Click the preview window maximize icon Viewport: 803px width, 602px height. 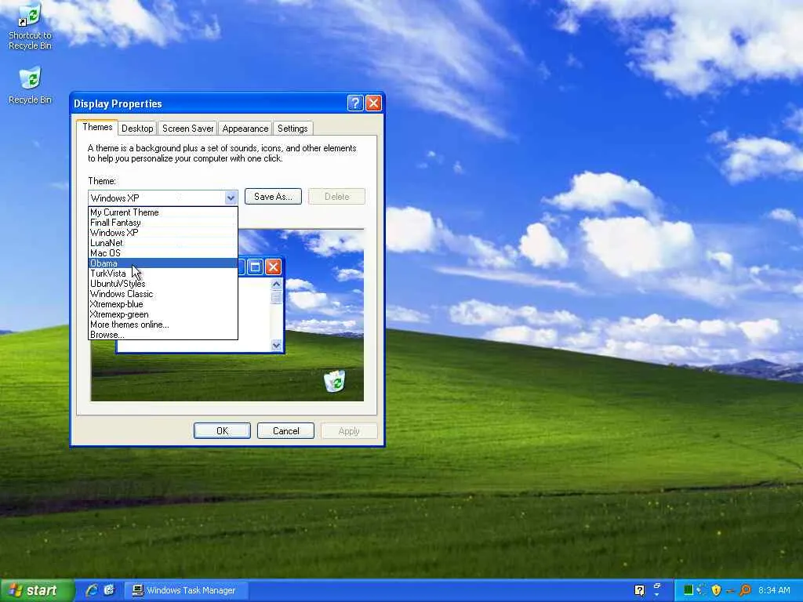(x=255, y=267)
